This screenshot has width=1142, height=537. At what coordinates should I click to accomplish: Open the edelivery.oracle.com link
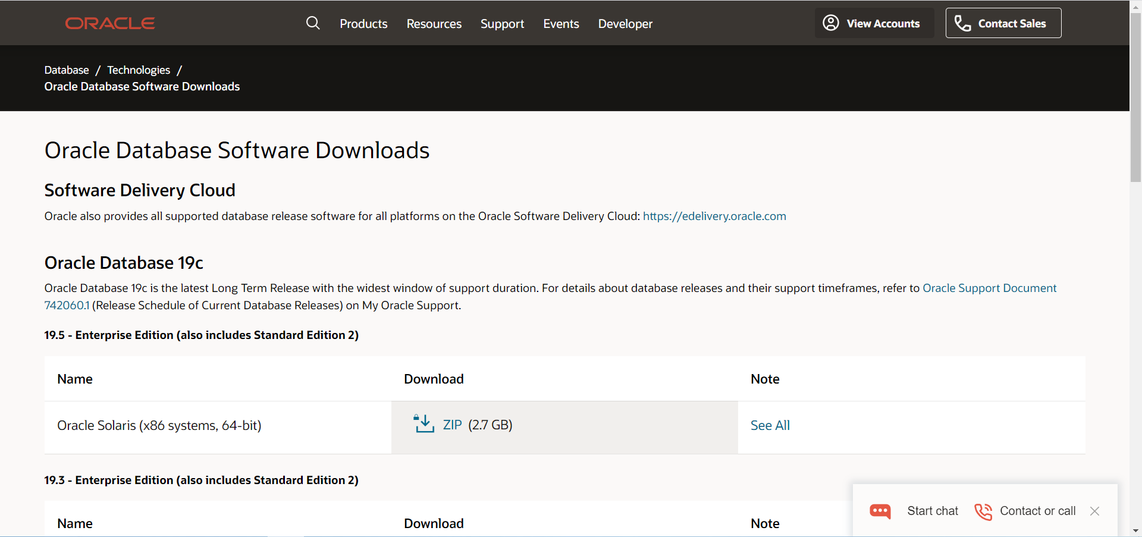pos(714,216)
